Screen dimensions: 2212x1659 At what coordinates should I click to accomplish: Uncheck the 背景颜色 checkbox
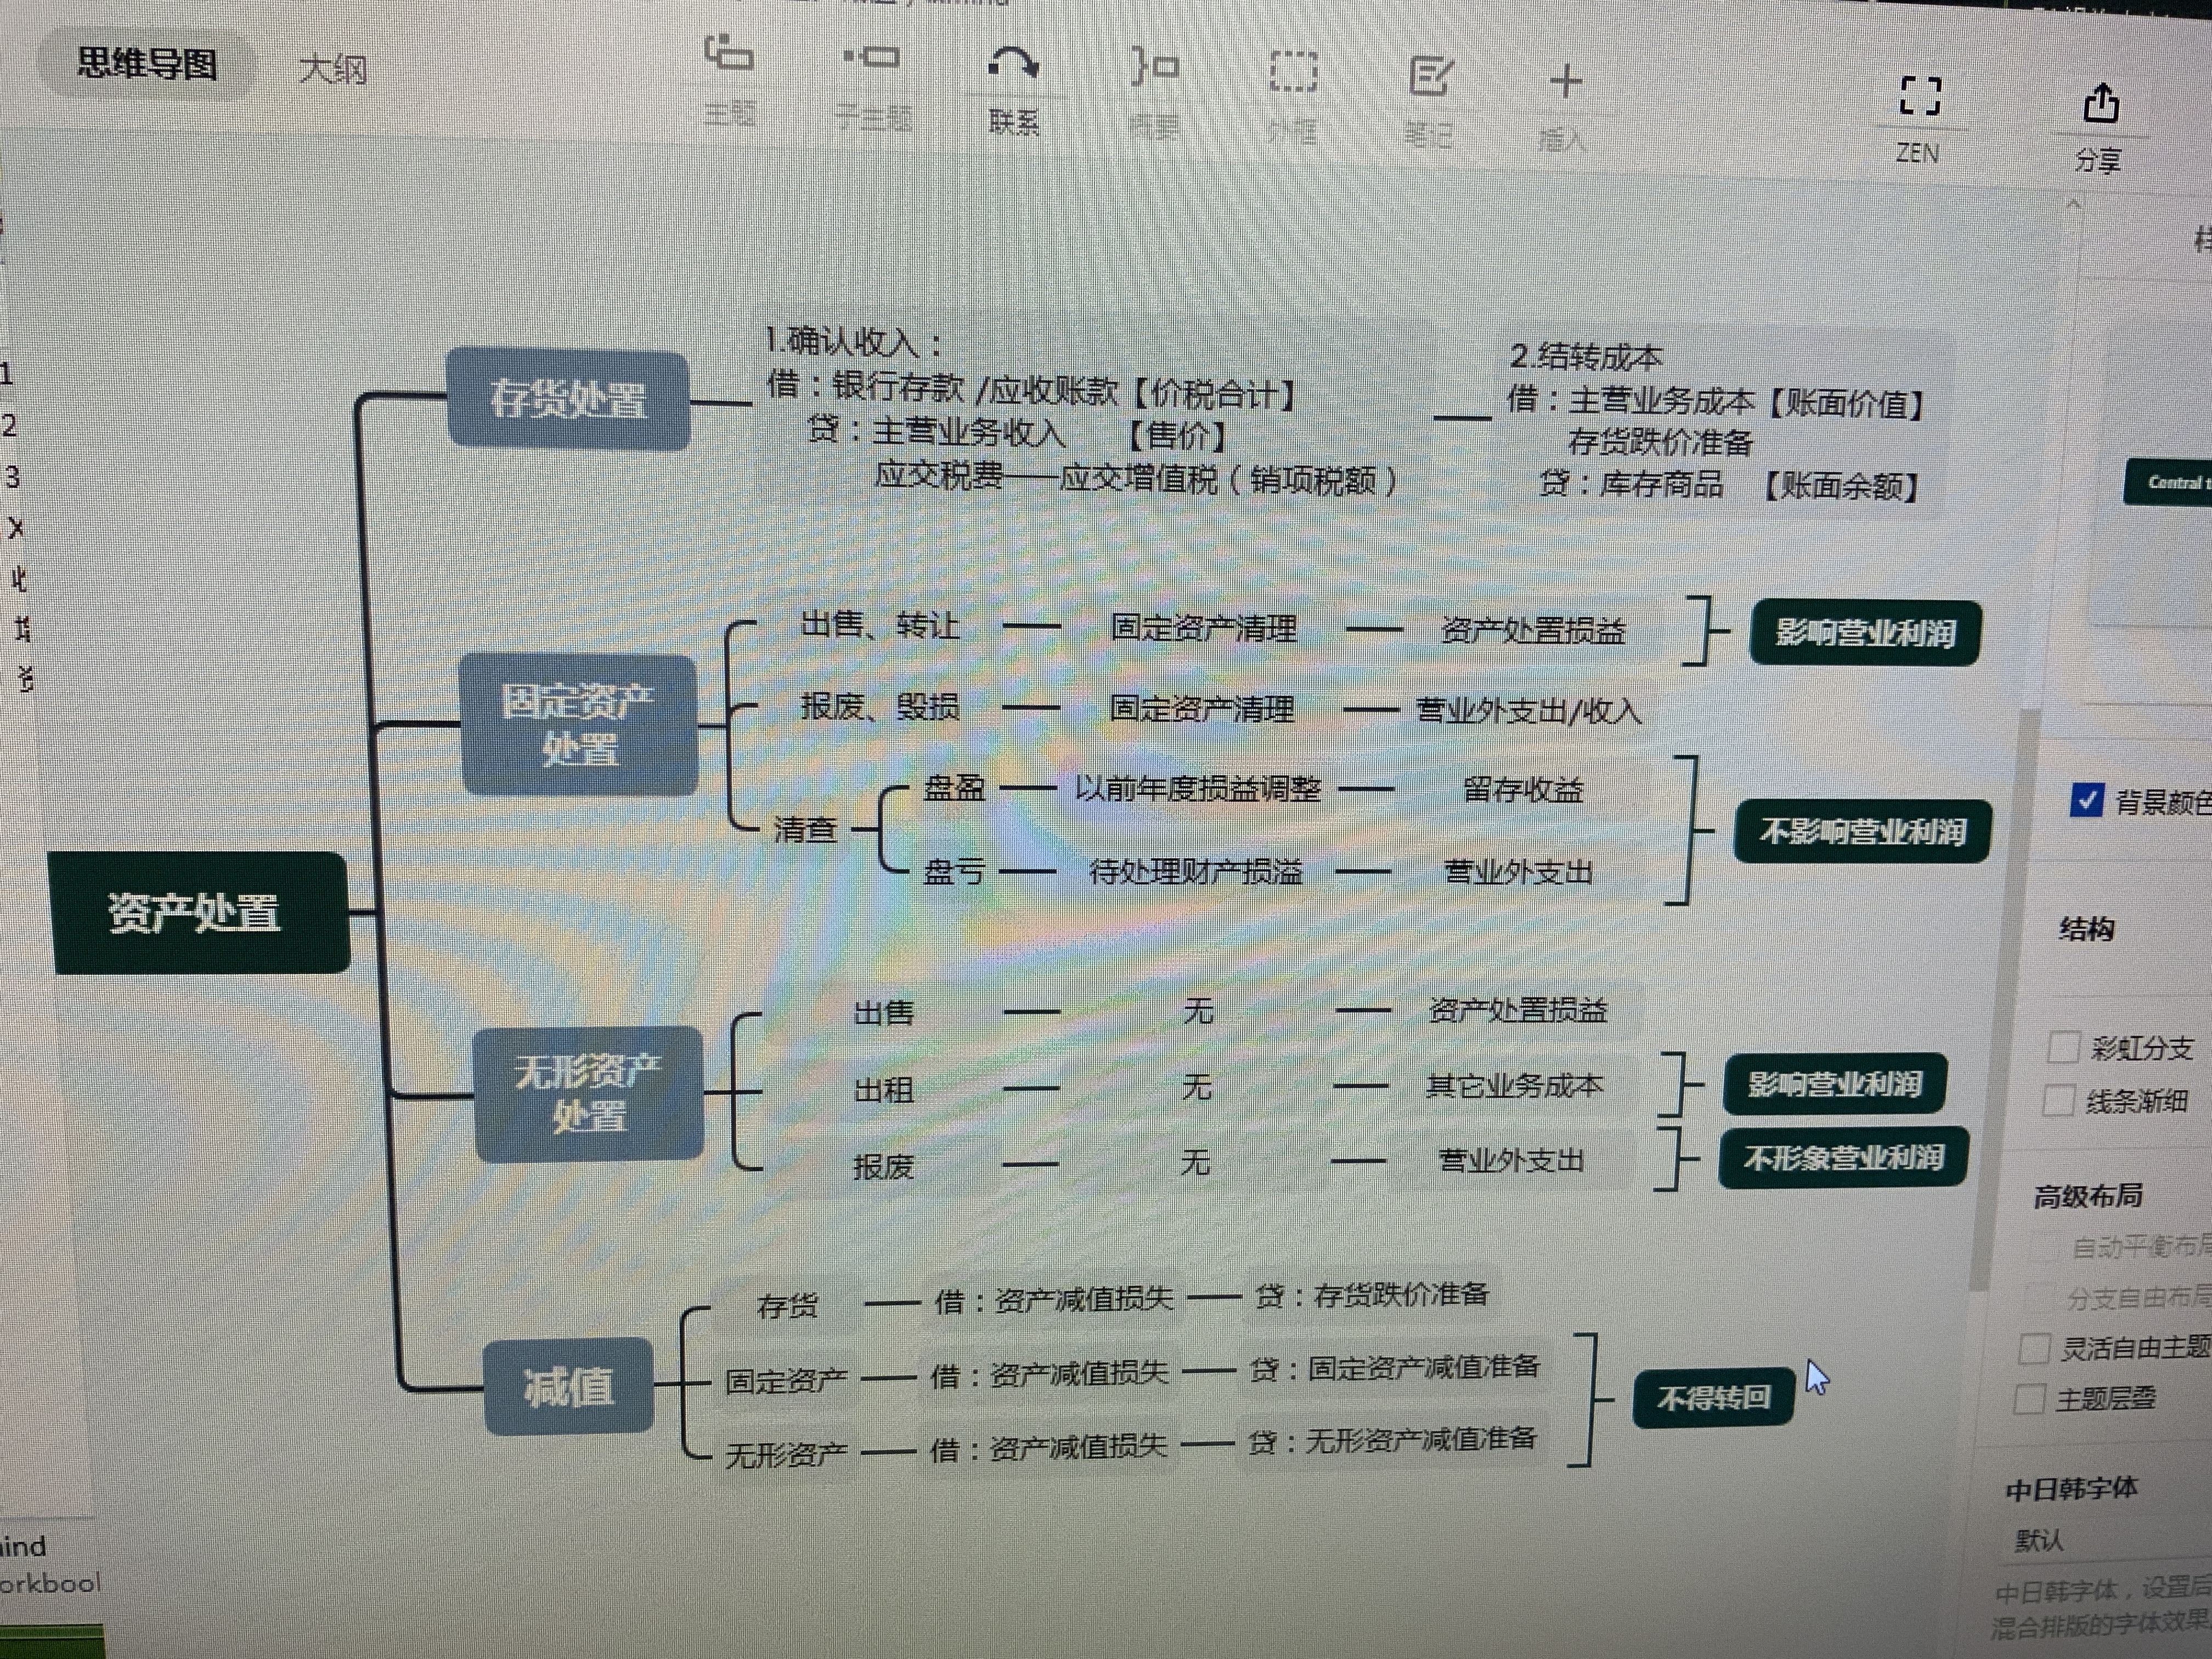2086,800
